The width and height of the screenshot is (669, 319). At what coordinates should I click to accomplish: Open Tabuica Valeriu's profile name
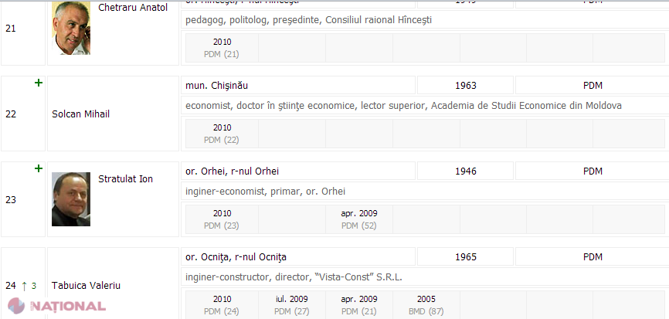86,285
